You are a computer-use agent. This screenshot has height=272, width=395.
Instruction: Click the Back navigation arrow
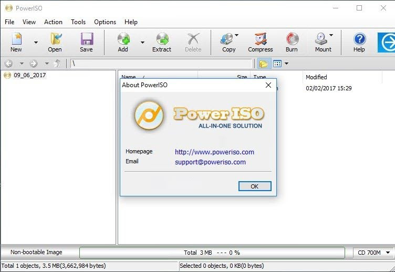click(x=8, y=64)
